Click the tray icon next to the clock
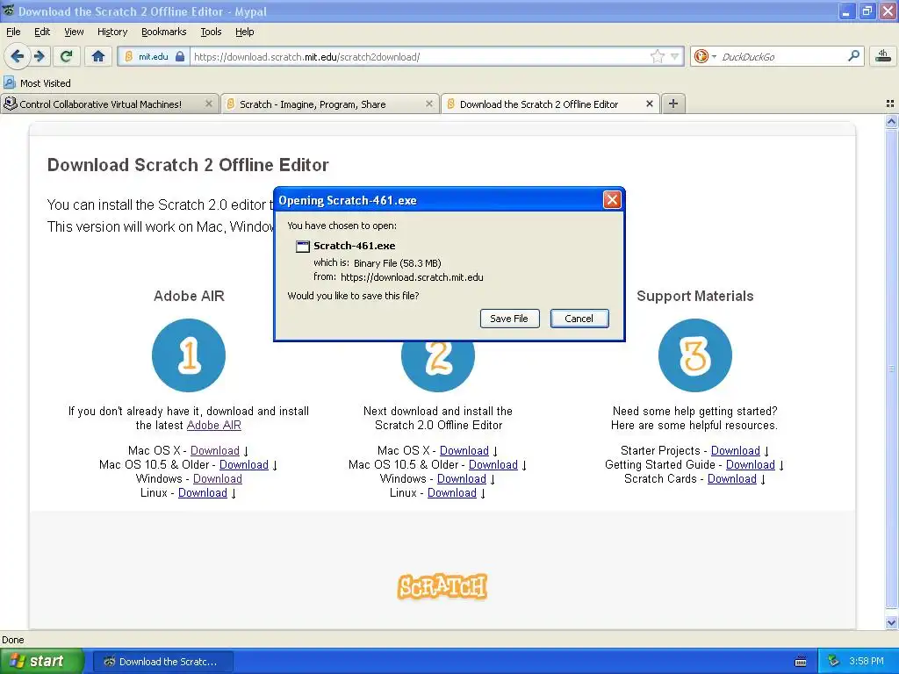 click(834, 662)
